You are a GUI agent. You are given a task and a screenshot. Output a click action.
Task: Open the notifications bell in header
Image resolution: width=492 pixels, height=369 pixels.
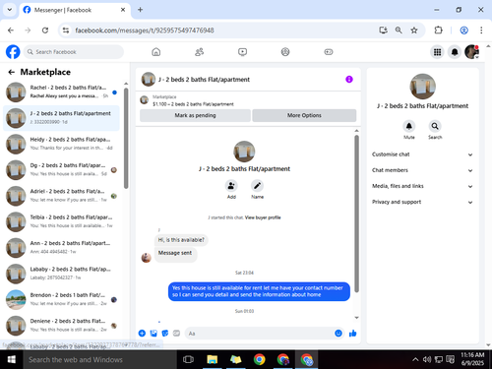[455, 52]
